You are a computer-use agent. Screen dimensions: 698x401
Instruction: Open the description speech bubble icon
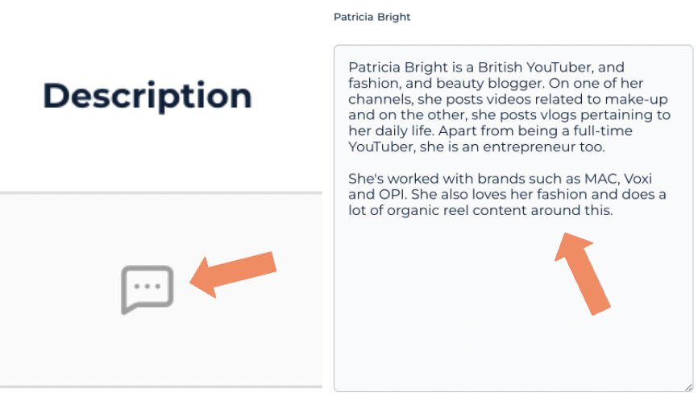pos(147,288)
